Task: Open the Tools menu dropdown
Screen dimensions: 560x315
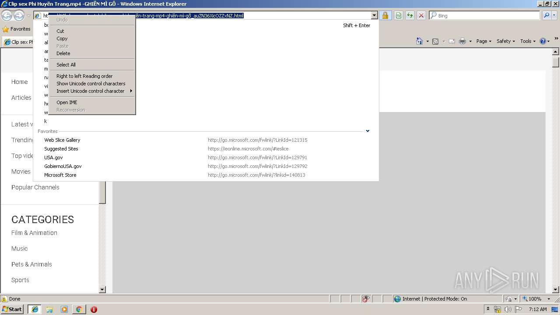Action: (x=527, y=41)
